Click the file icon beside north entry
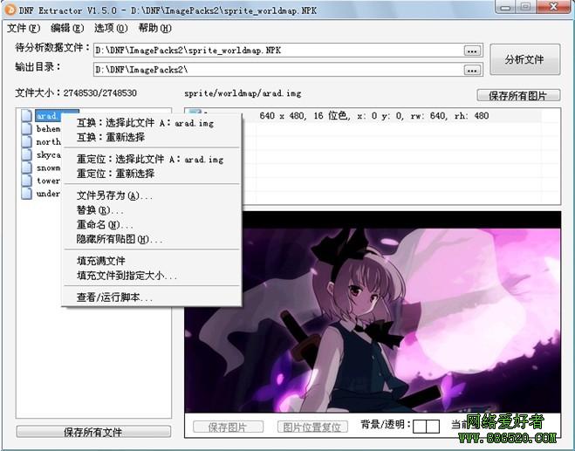The image size is (575, 451). [x=26, y=141]
